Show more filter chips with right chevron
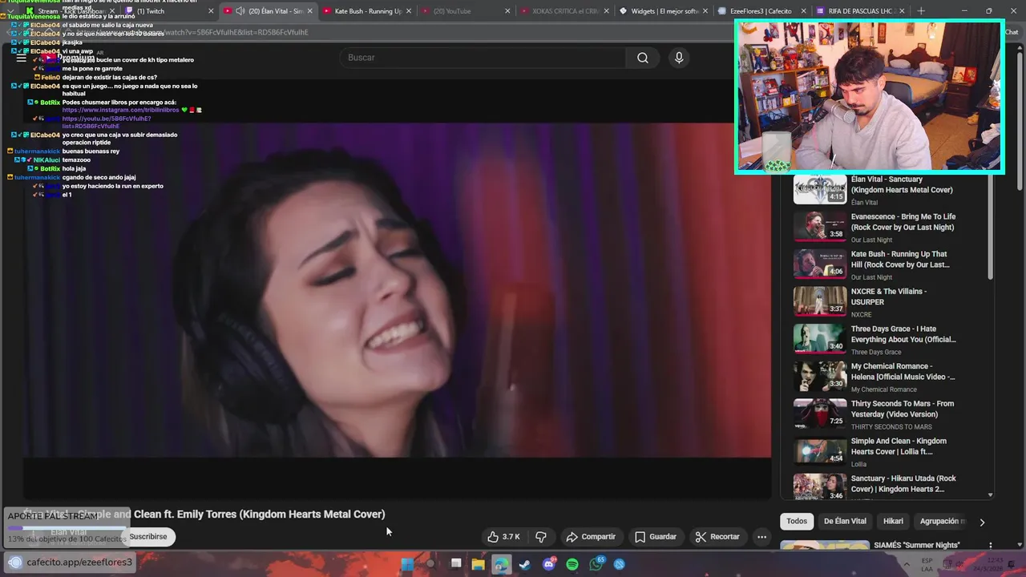 point(982,522)
